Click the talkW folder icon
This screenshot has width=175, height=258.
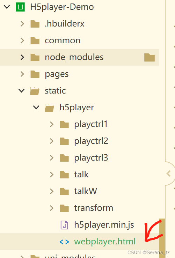click(64, 191)
